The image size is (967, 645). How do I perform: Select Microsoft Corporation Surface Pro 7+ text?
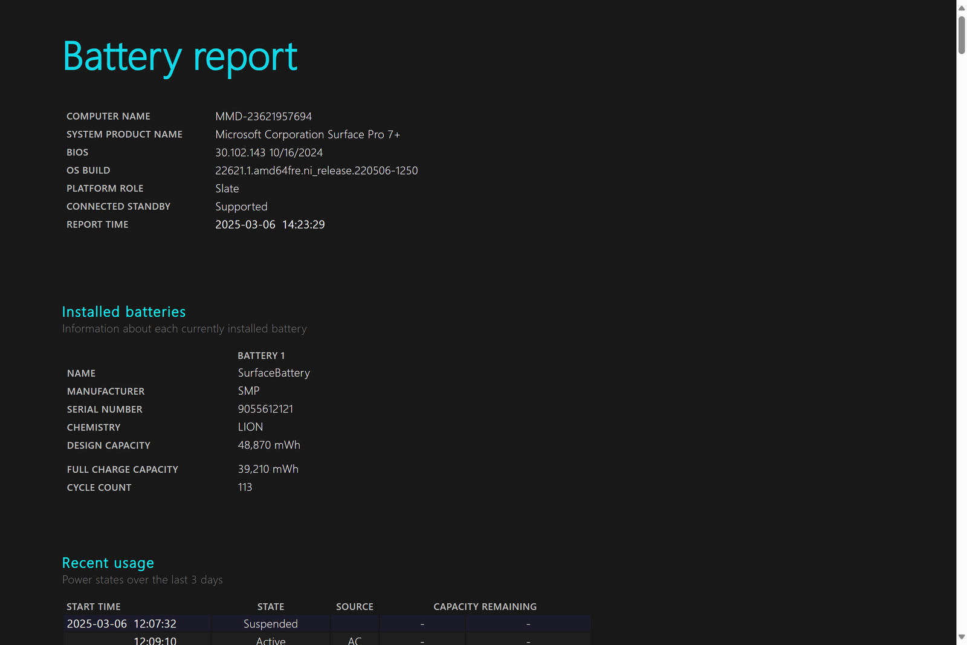pyautogui.click(x=308, y=134)
